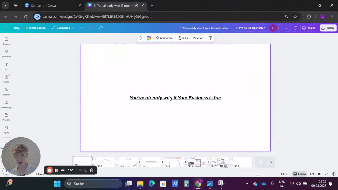Click the Teilen button
The height and width of the screenshot is (190, 338).
point(327,28)
